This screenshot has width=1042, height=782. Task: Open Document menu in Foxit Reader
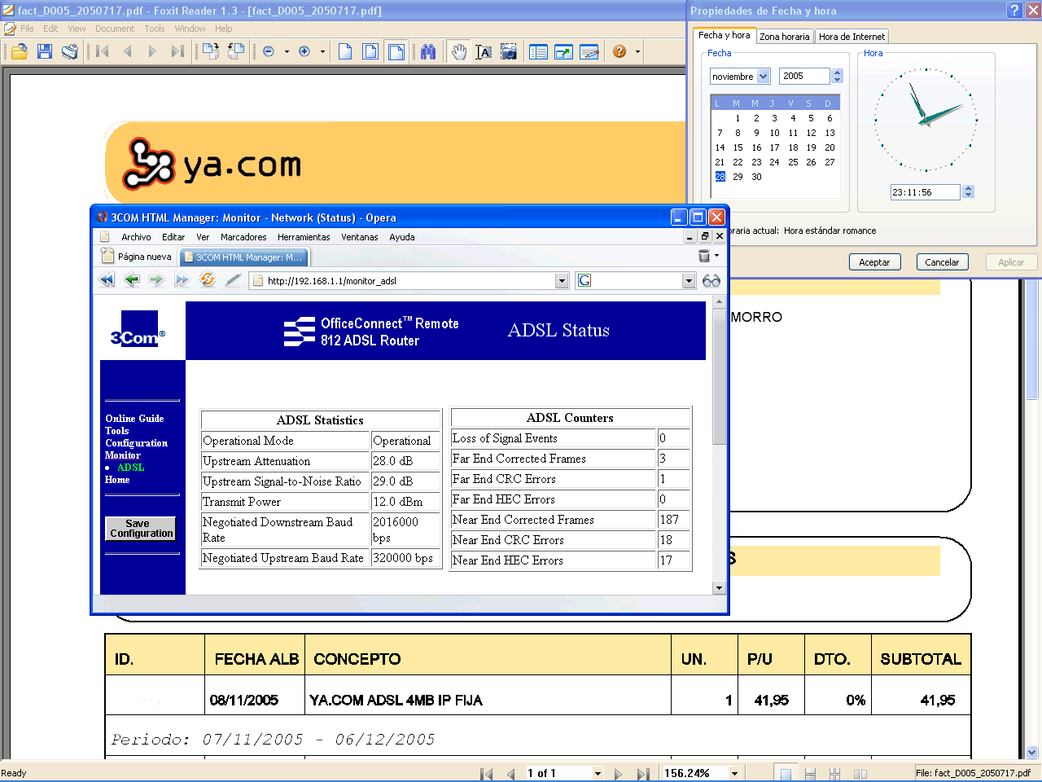click(115, 29)
